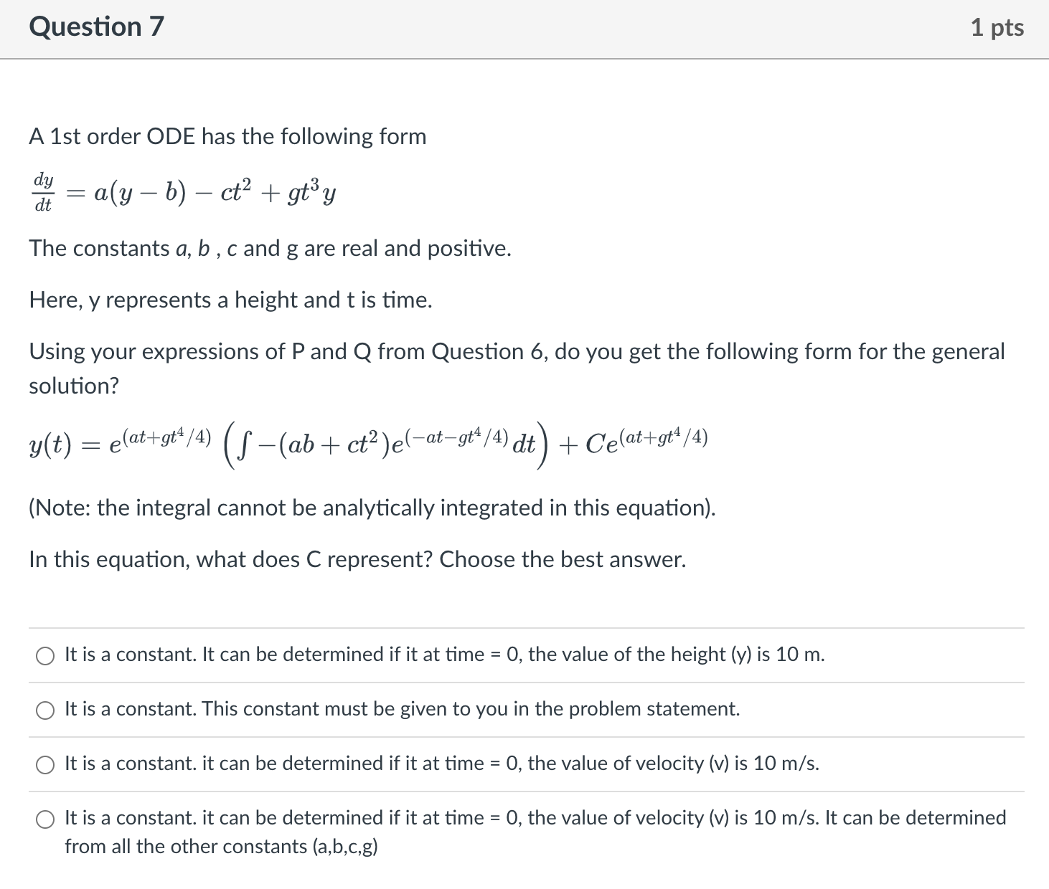Viewport: 1049px width, 889px height.
Task: Click the 1 pts label
Action: point(1000,27)
